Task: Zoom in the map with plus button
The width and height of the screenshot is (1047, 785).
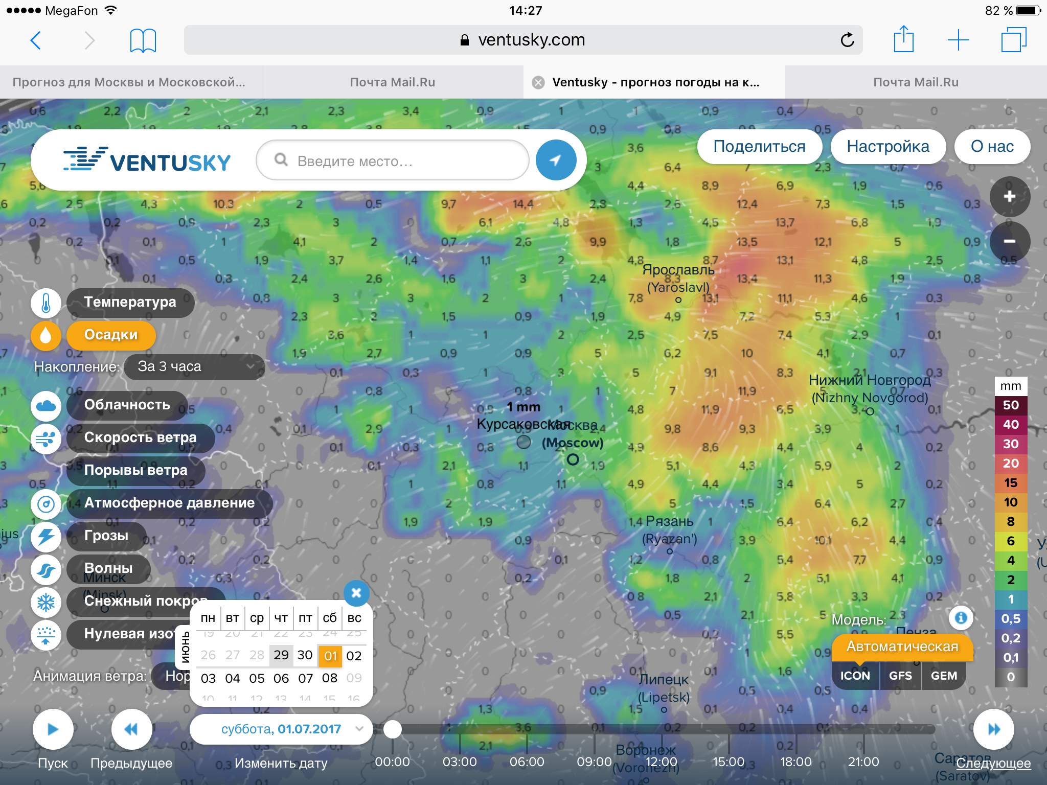Action: pos(1009,197)
